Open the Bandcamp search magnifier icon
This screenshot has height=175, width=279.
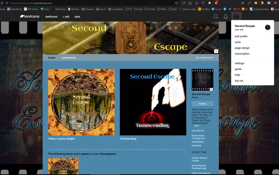coord(216,16)
